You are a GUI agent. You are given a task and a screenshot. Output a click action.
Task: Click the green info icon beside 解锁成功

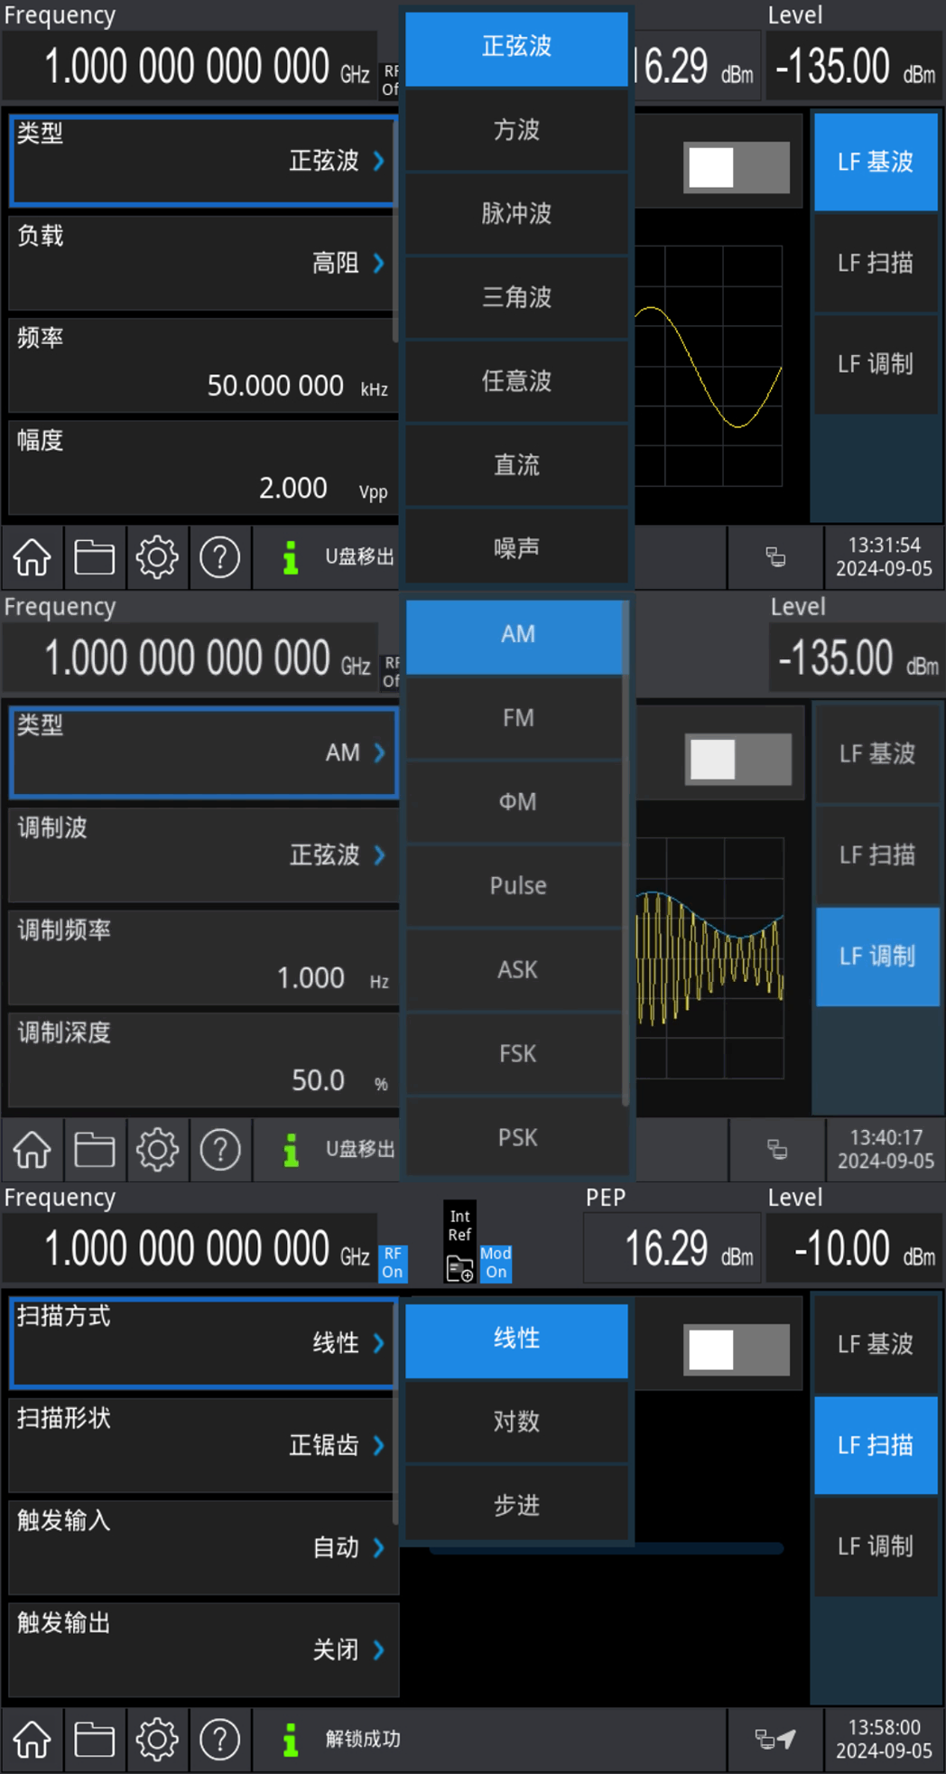(290, 1739)
